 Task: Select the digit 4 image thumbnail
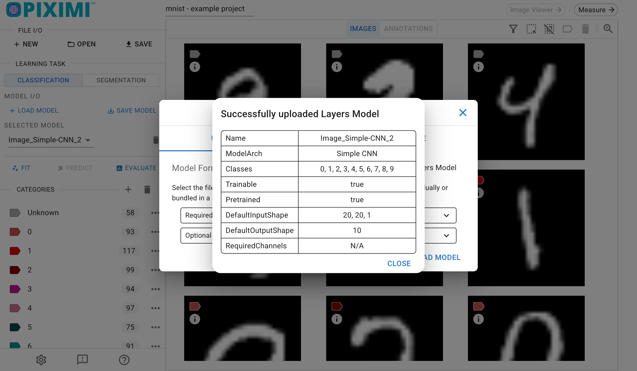point(526,101)
